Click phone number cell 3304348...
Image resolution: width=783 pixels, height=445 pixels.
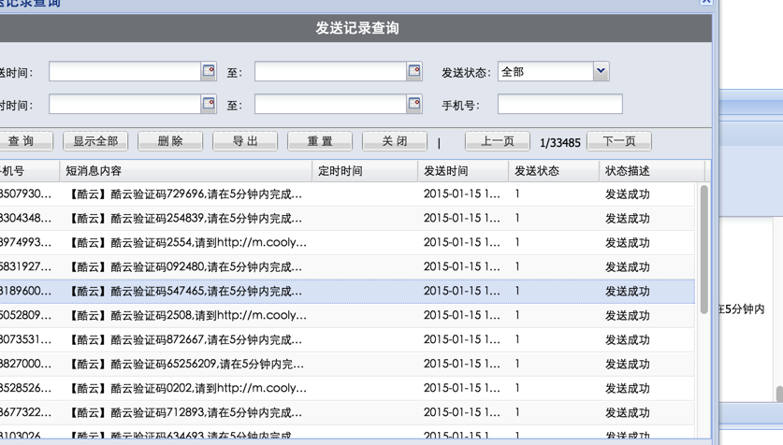coord(25,219)
